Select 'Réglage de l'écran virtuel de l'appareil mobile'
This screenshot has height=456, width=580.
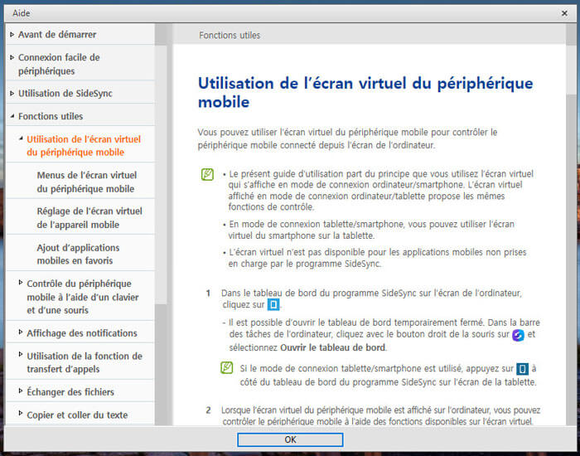coord(89,217)
